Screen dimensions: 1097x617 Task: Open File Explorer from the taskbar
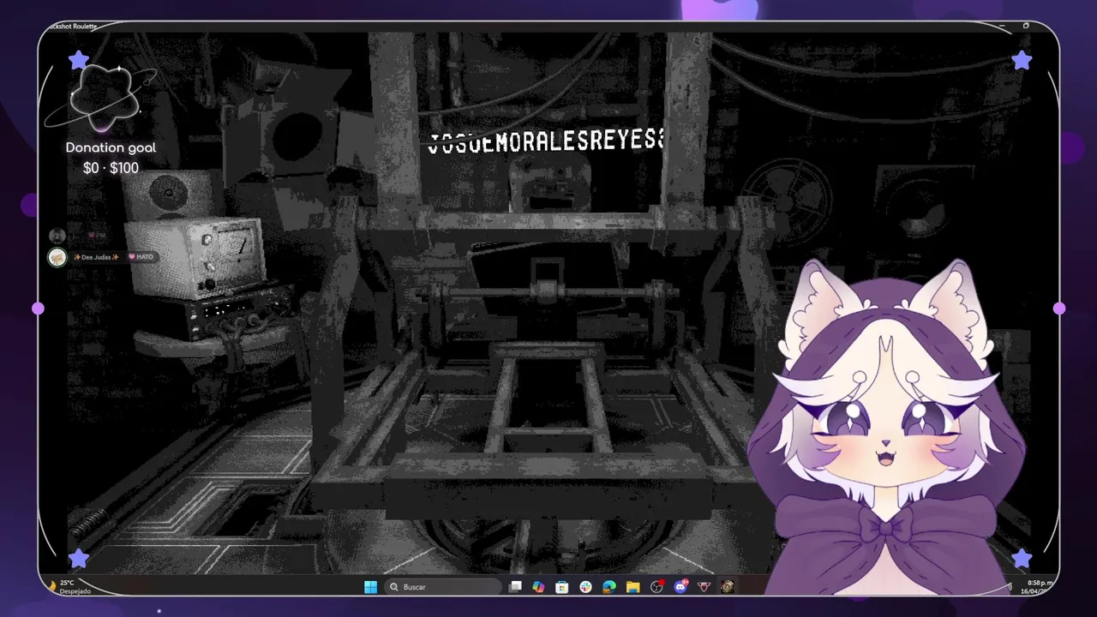coord(632,587)
